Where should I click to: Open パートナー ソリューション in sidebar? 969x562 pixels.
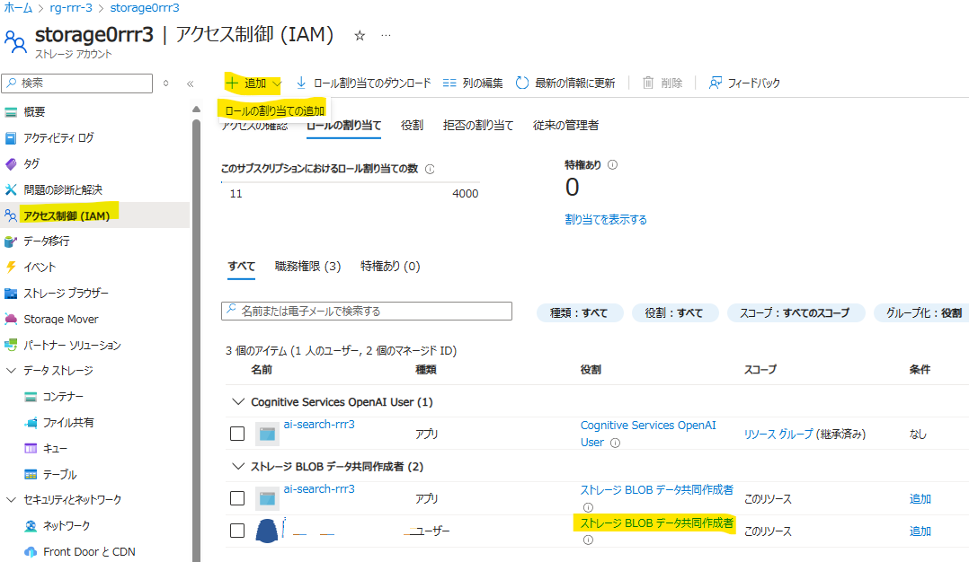coord(72,345)
